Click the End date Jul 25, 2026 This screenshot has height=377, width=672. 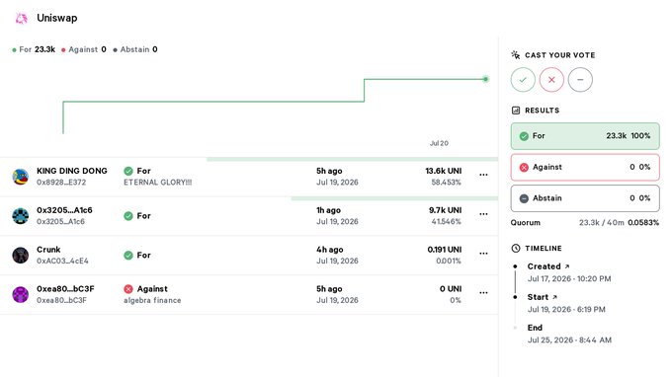click(x=569, y=339)
